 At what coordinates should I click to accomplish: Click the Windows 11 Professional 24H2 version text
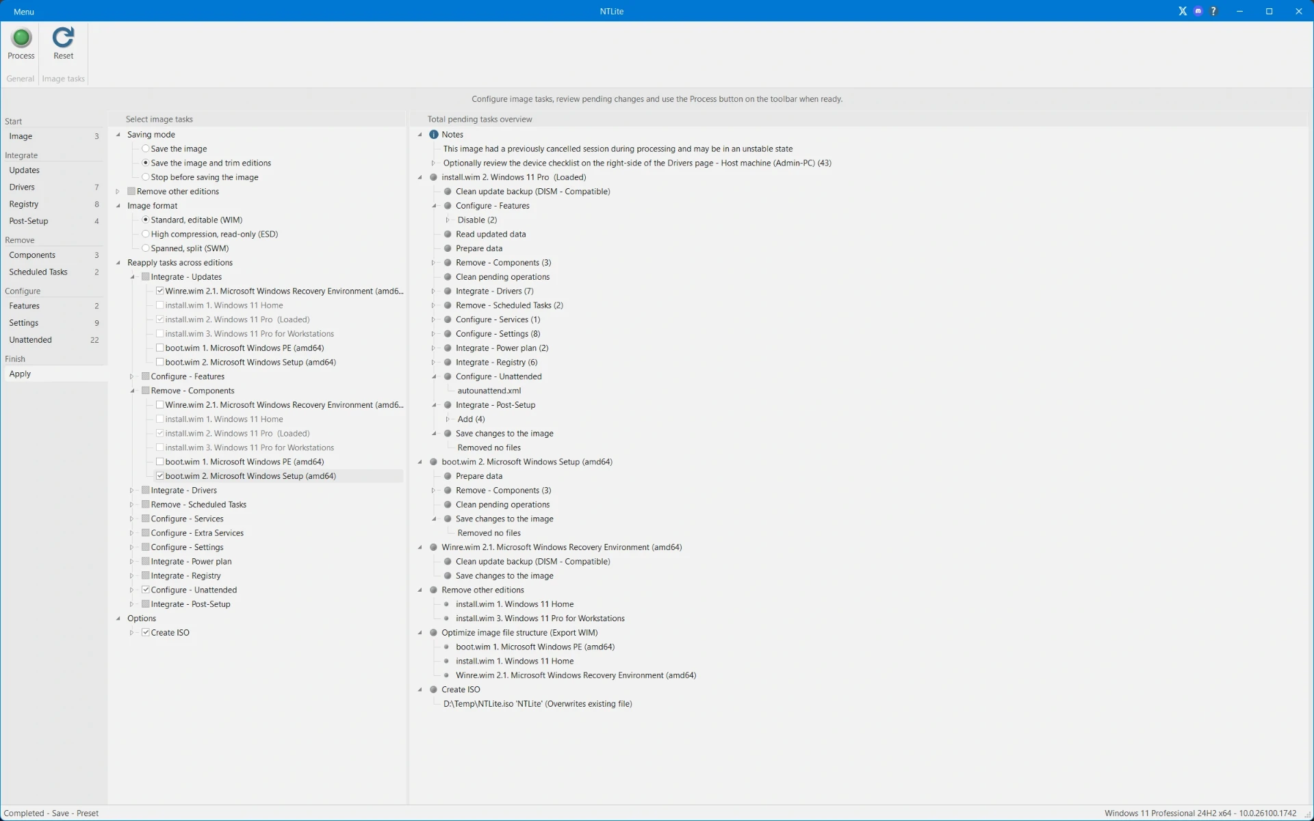point(1200,813)
